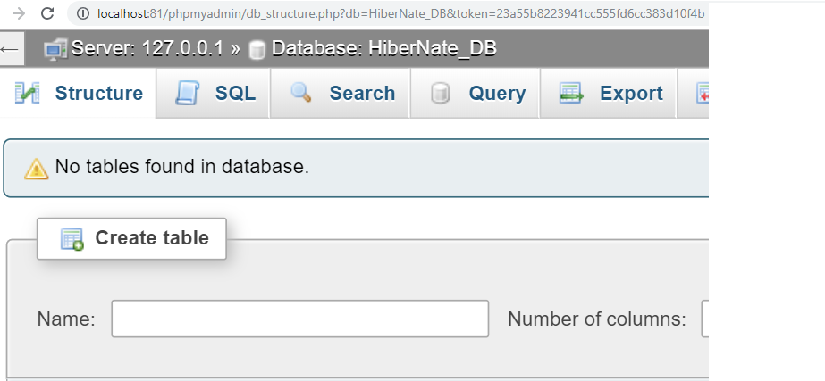825x381 pixels.
Task: Click the server computer icon in breadcrumb
Action: coord(55,49)
